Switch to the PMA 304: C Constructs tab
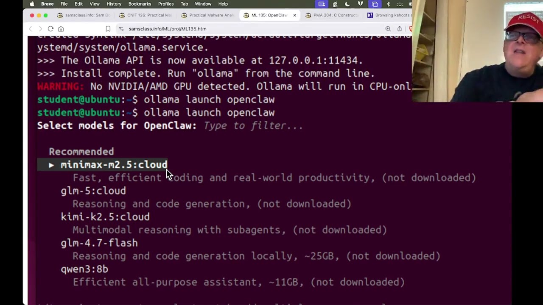This screenshot has width=543, height=305. [x=331, y=15]
